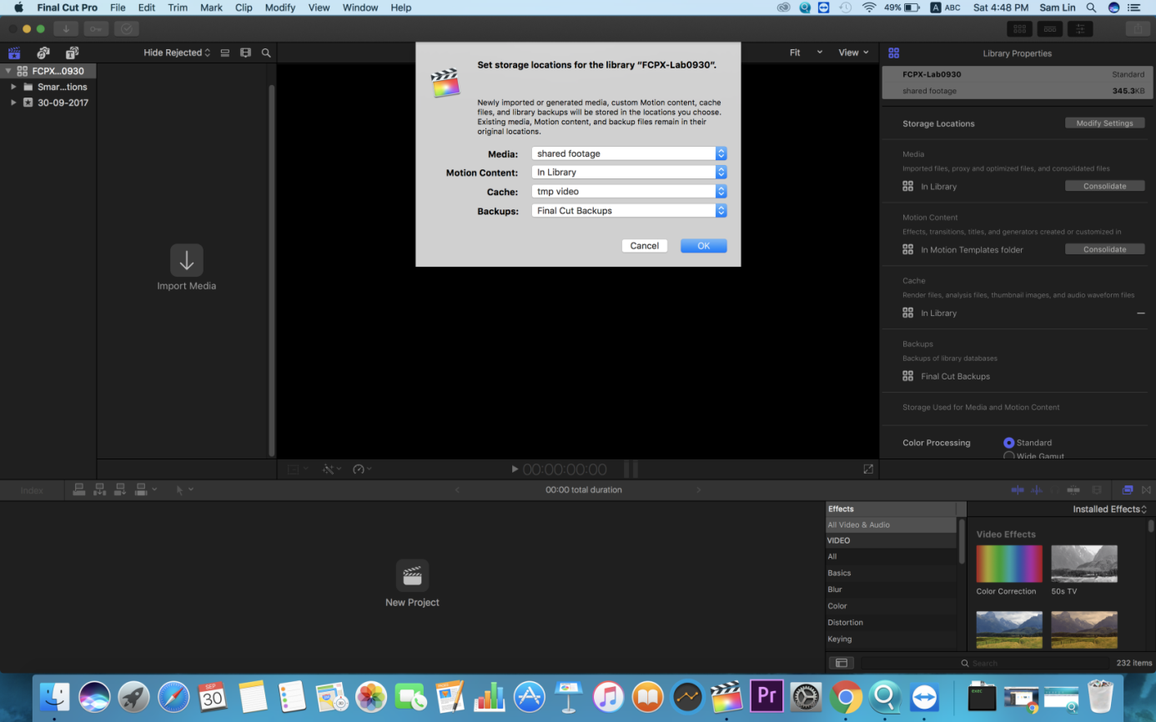1156x722 pixels.
Task: Show or hide the Browser toolbar icon
Action: coord(1019,29)
